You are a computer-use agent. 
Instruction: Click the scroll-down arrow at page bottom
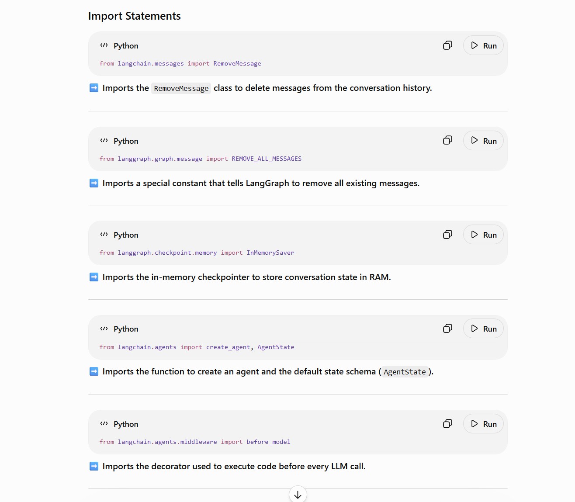pos(298,495)
